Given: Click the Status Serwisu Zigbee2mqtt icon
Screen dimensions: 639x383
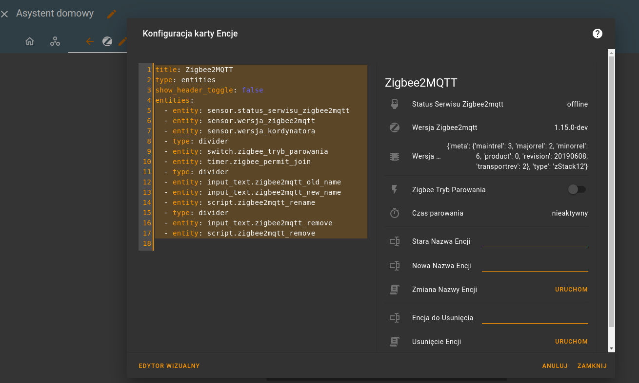Looking at the screenshot, I should tap(395, 104).
